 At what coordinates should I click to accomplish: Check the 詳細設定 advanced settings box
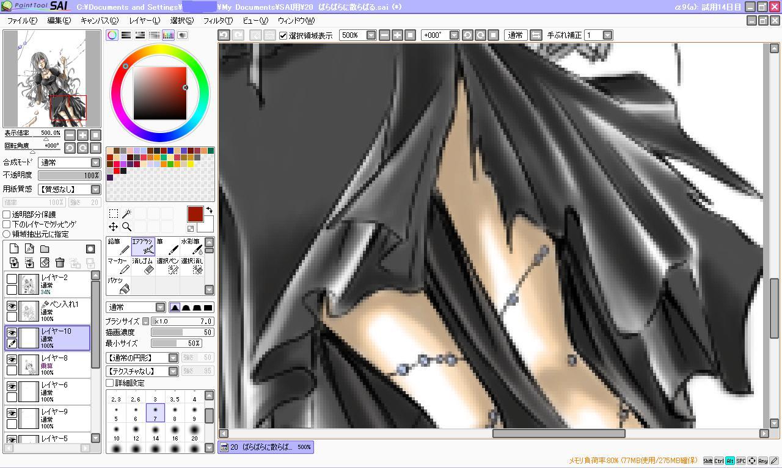pyautogui.click(x=110, y=383)
